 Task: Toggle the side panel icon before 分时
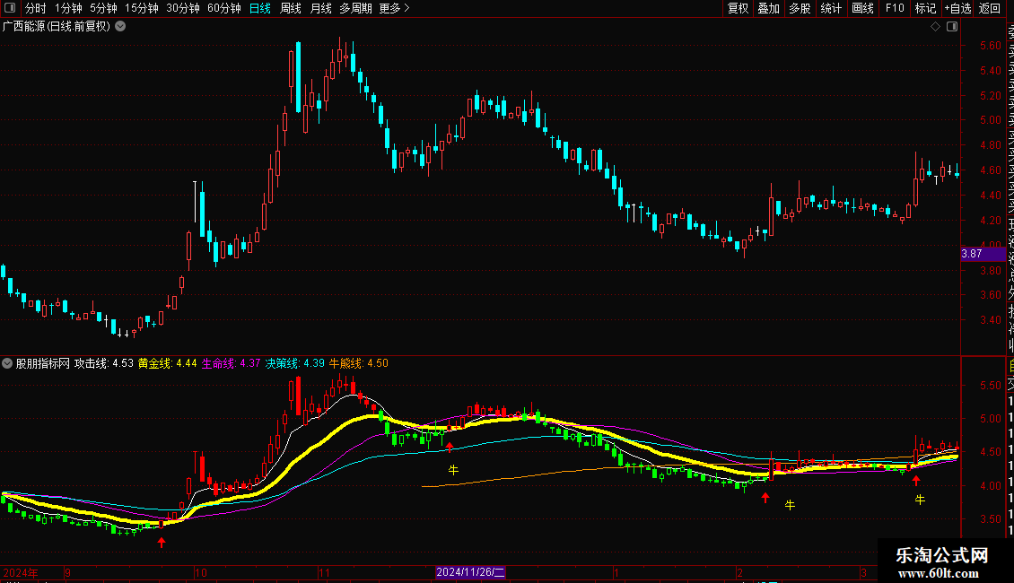click(10, 8)
